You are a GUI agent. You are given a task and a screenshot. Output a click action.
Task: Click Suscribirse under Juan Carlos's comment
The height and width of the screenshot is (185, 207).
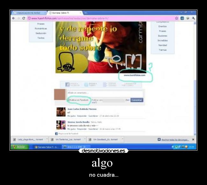click(x=93, y=116)
